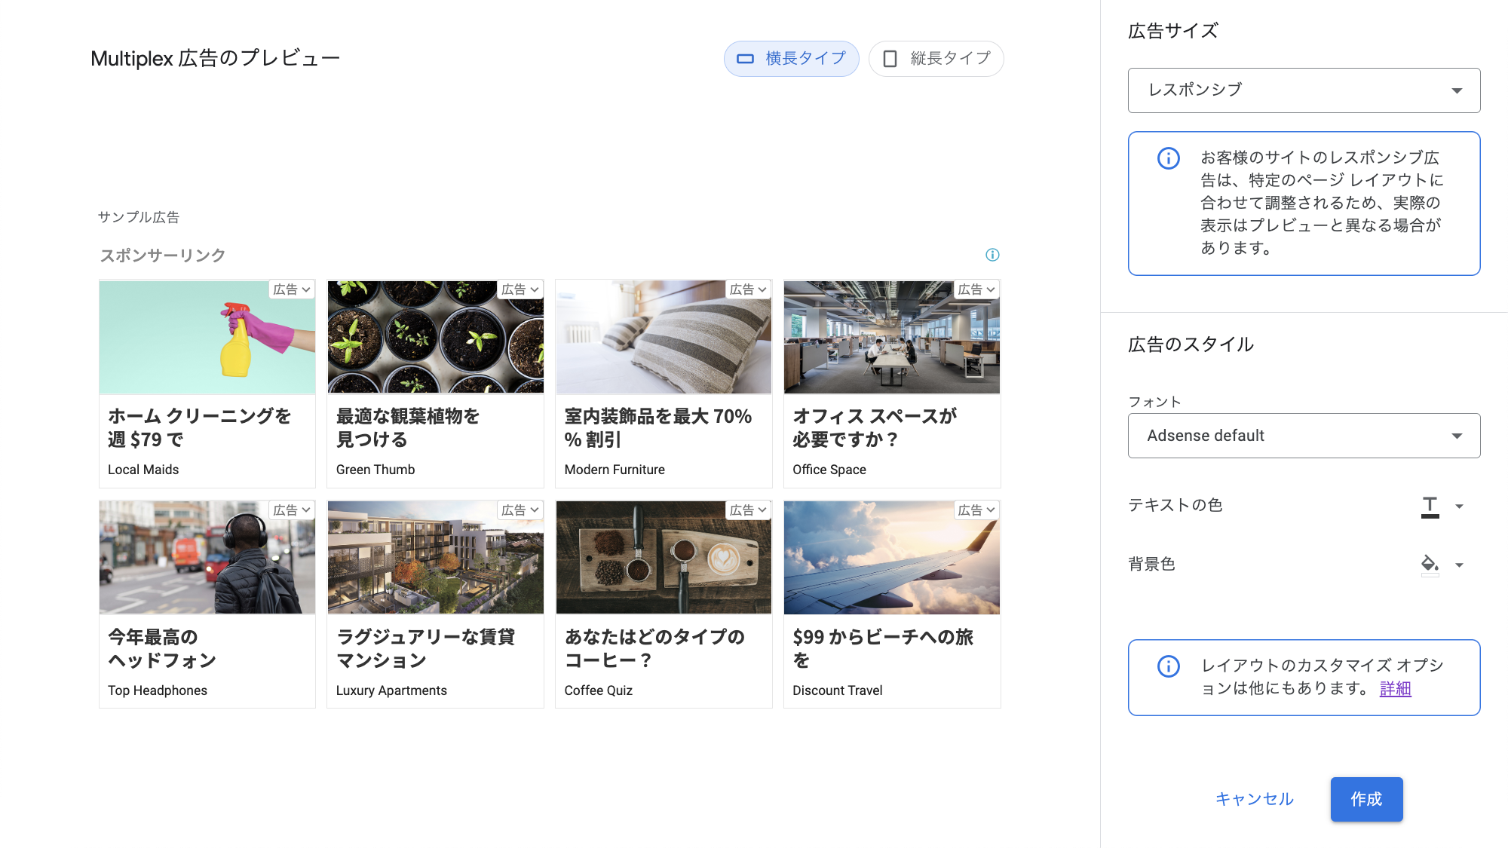This screenshot has height=848, width=1508.
Task: Click headline ホーム クリーニングを週 $79 で
Action: point(199,427)
